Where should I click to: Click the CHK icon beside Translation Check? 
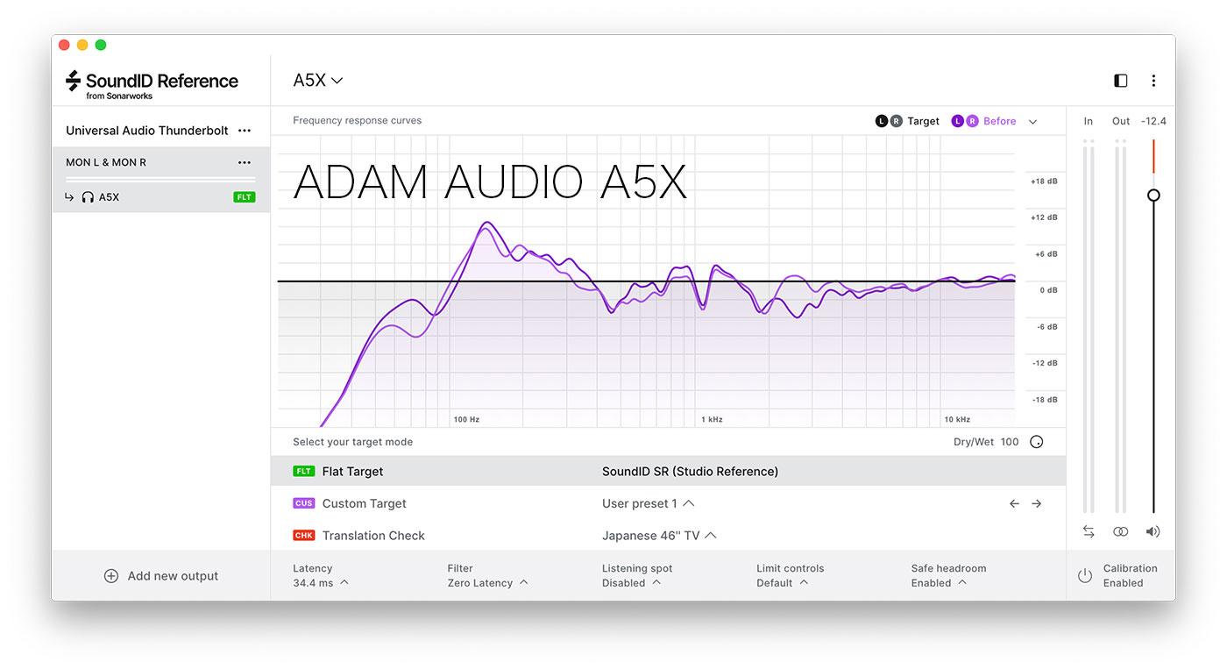coord(303,535)
